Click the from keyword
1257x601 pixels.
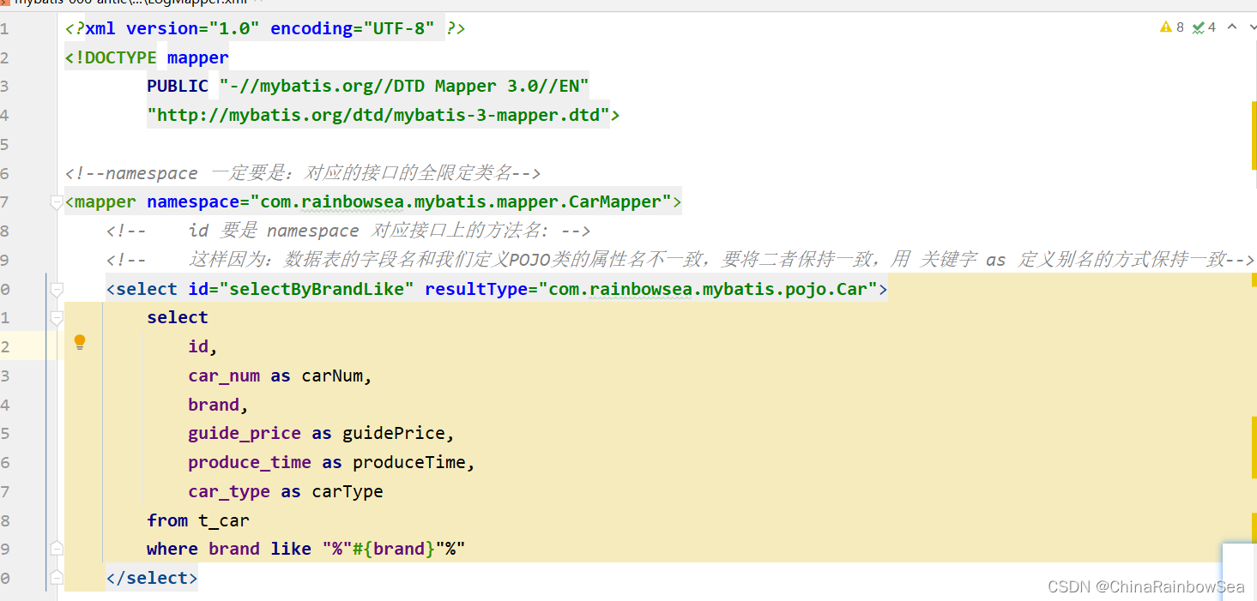coord(167,520)
